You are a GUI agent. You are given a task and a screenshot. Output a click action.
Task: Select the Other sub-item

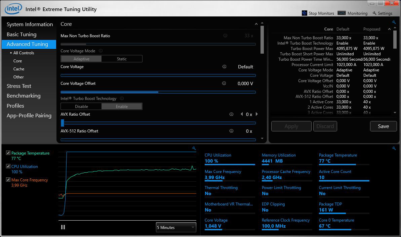point(18,77)
